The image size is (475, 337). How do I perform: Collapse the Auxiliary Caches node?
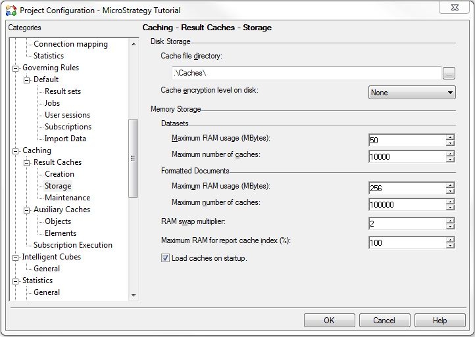click(x=27, y=210)
